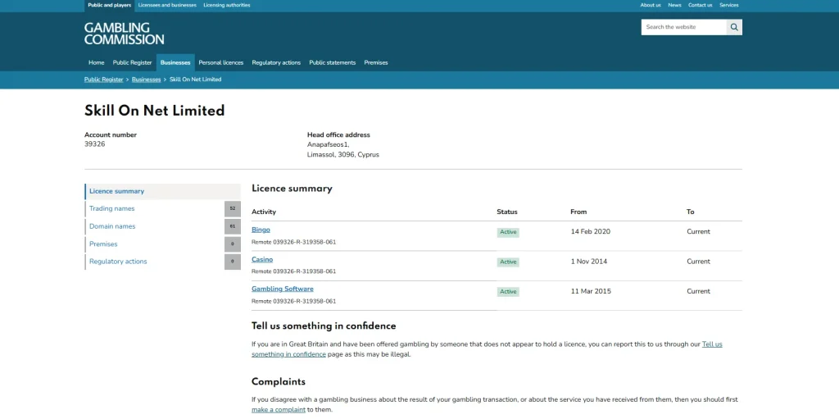This screenshot has width=839, height=419.
Task: Open the Casino licence activity link
Action: (262, 260)
